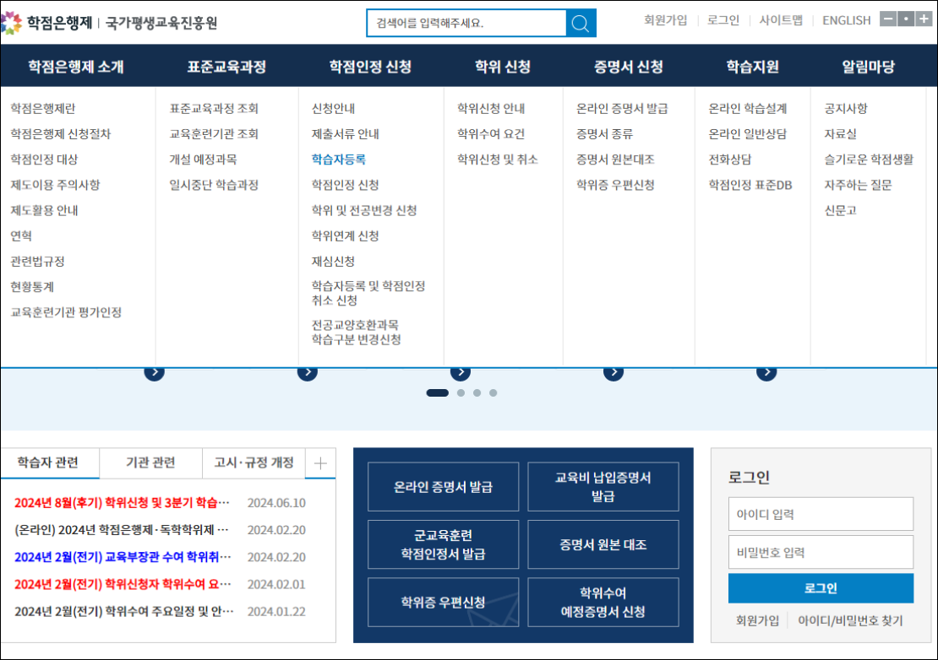Open 증명서 종류 submenu

(x=604, y=134)
